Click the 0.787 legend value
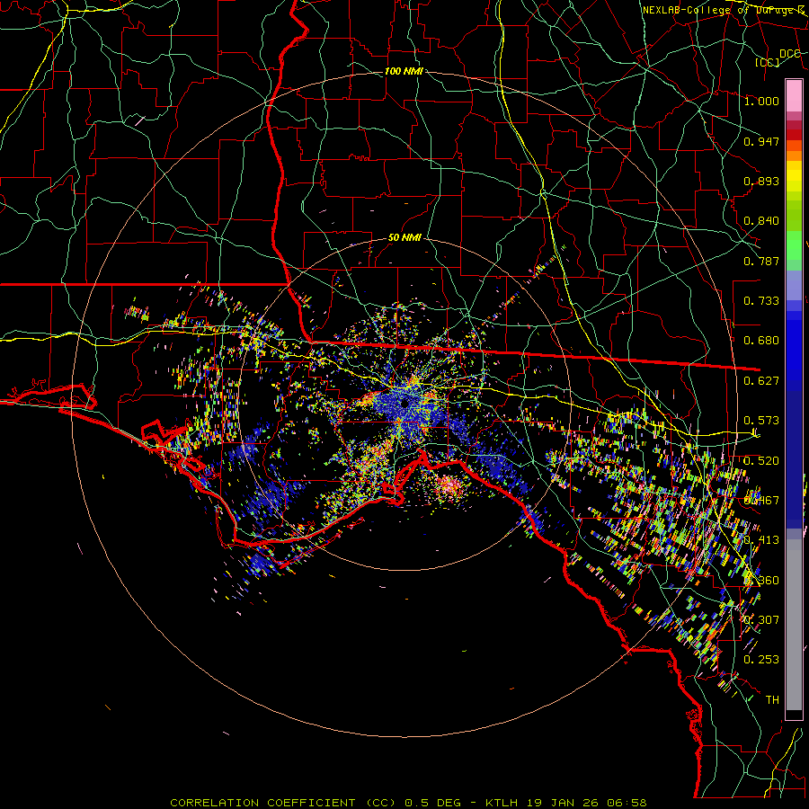 [761, 261]
